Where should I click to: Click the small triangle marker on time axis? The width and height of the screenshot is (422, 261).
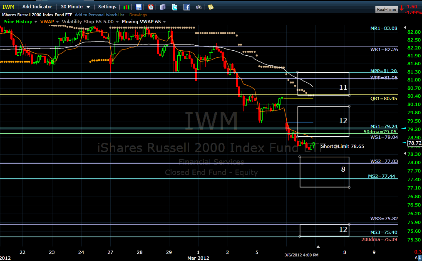pyautogui.click(x=318, y=246)
